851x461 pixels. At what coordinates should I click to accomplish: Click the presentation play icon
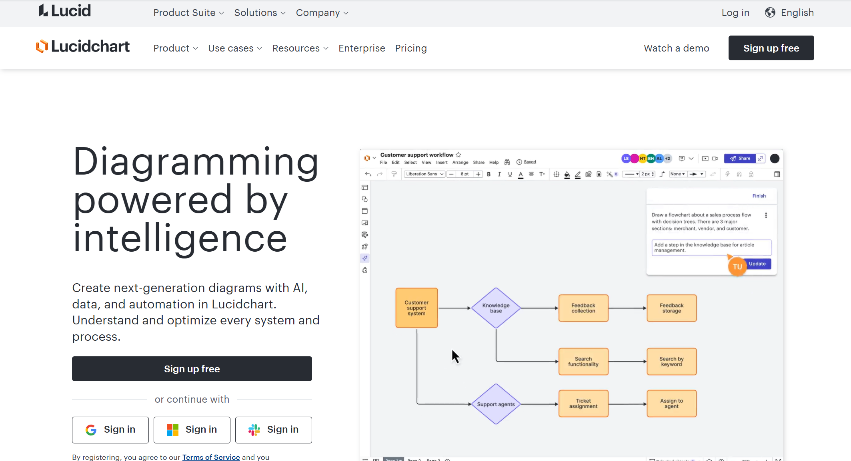tap(705, 159)
